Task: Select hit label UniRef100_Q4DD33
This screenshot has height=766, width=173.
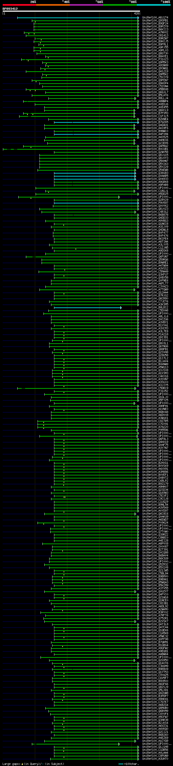Action: [155, 218]
